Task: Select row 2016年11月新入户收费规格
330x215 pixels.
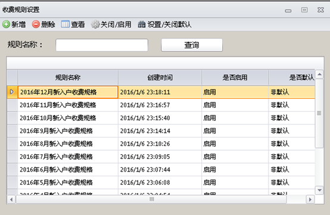Action: pyautogui.click(x=68, y=105)
